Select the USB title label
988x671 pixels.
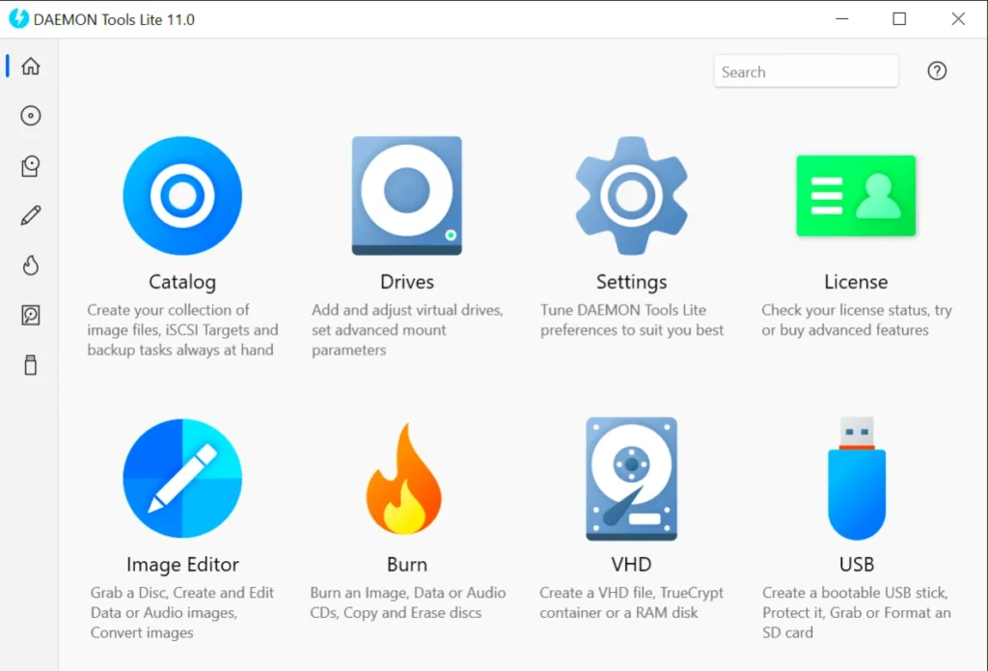[857, 565]
